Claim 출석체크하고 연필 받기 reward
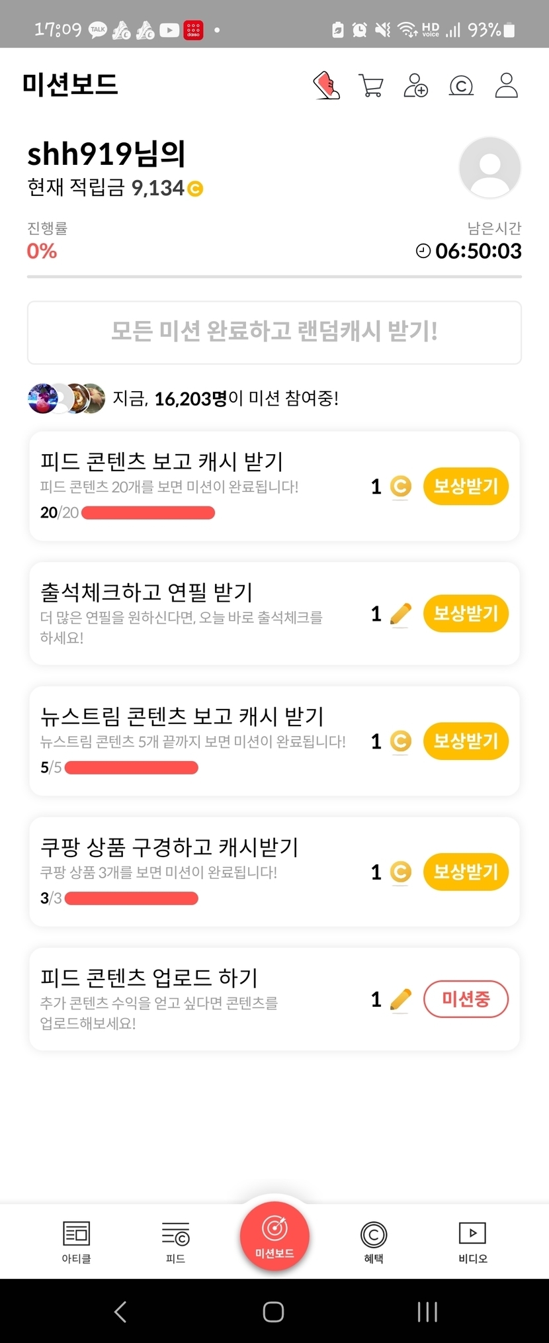549x1343 pixels. [x=466, y=614]
